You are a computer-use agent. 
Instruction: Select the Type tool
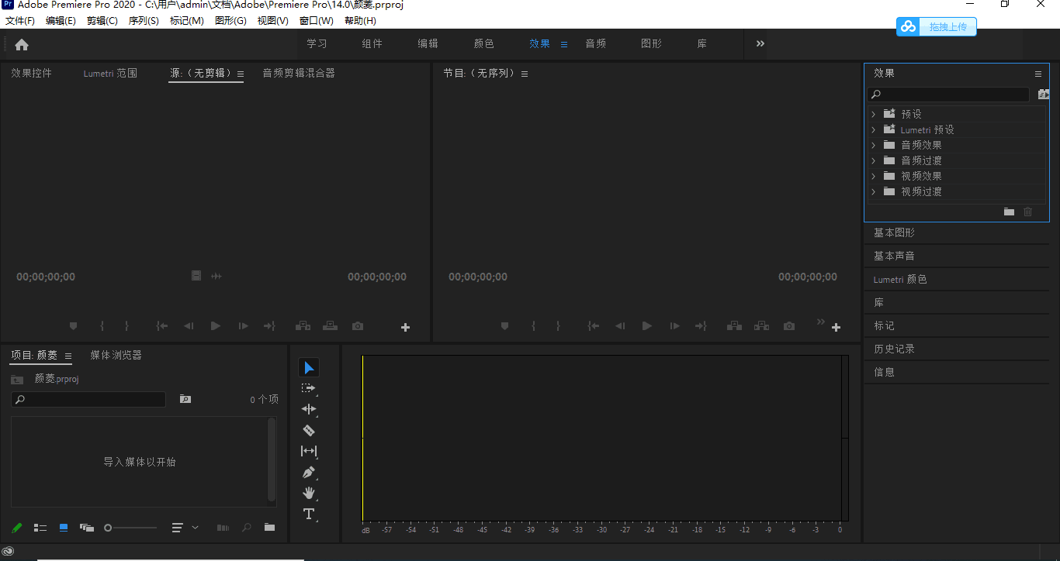pos(309,514)
